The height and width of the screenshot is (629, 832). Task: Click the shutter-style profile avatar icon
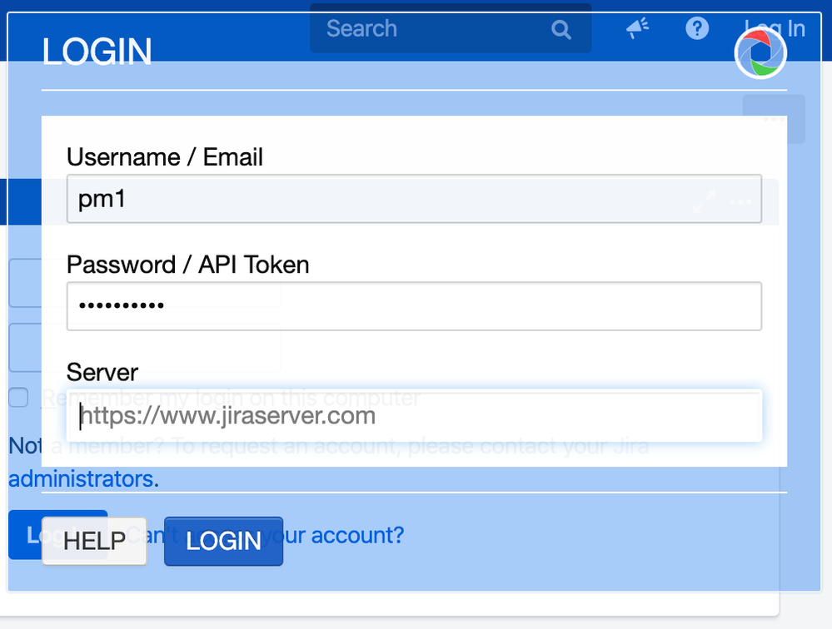click(x=760, y=52)
